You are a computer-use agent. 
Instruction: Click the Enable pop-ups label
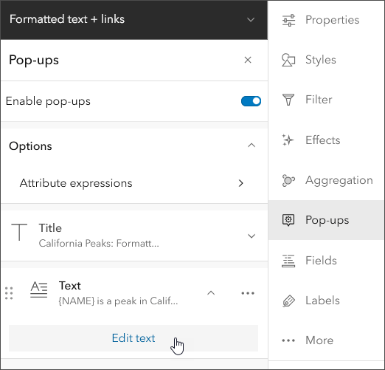(x=48, y=101)
